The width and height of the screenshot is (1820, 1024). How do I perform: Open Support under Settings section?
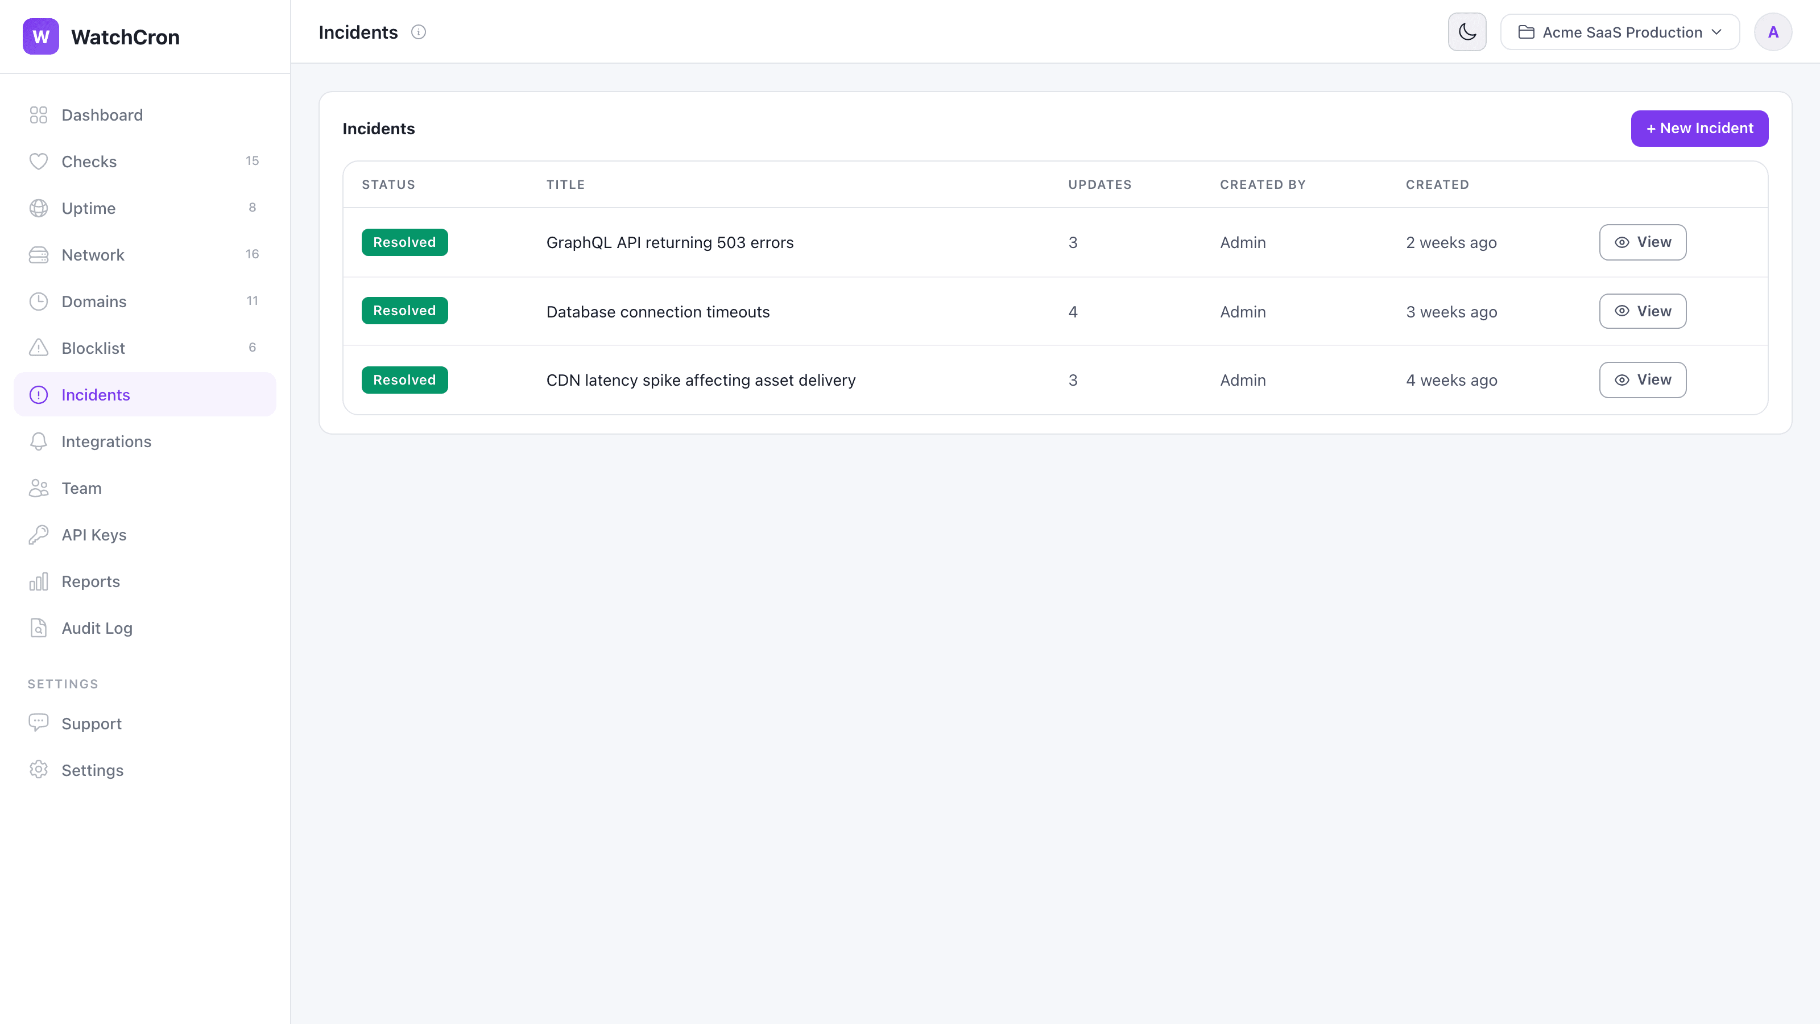pyautogui.click(x=145, y=723)
